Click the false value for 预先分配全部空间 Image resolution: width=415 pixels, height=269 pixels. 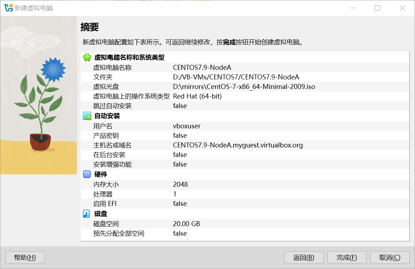[180, 234]
